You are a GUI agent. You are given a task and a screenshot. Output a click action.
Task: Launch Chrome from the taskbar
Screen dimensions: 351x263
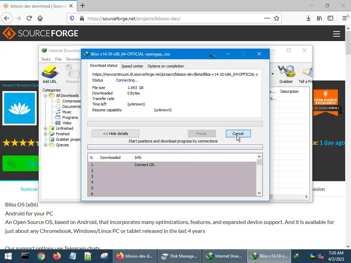click(x=41, y=256)
